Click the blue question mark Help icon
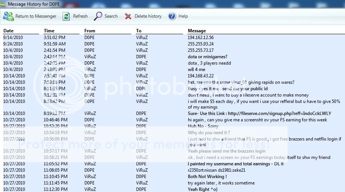 coord(172,16)
